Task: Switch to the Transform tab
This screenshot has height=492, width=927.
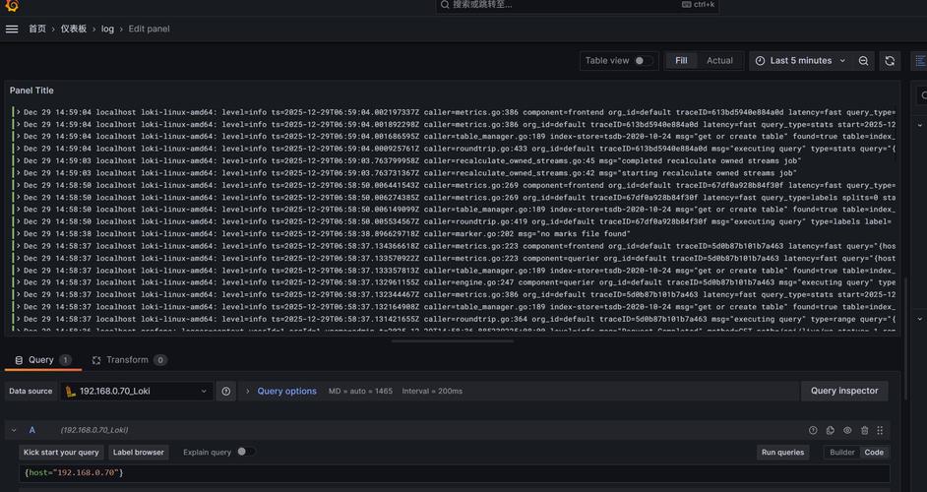Action: click(x=129, y=360)
